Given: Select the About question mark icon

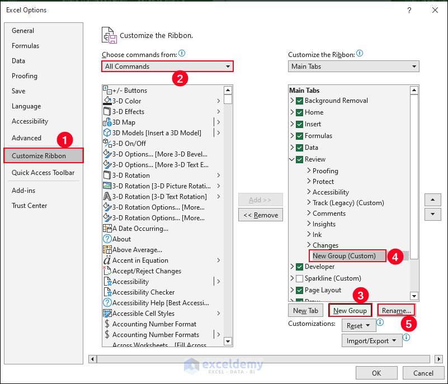Looking at the screenshot, I should tap(107, 239).
